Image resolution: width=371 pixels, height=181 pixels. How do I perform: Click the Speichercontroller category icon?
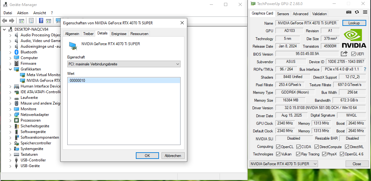[16, 143]
